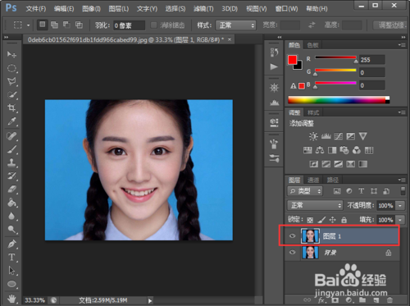
Task: Enable Subtract from selection mode
Action: click(x=66, y=25)
